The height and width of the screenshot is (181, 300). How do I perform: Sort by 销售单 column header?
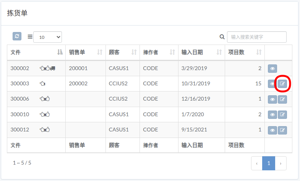click(86, 52)
